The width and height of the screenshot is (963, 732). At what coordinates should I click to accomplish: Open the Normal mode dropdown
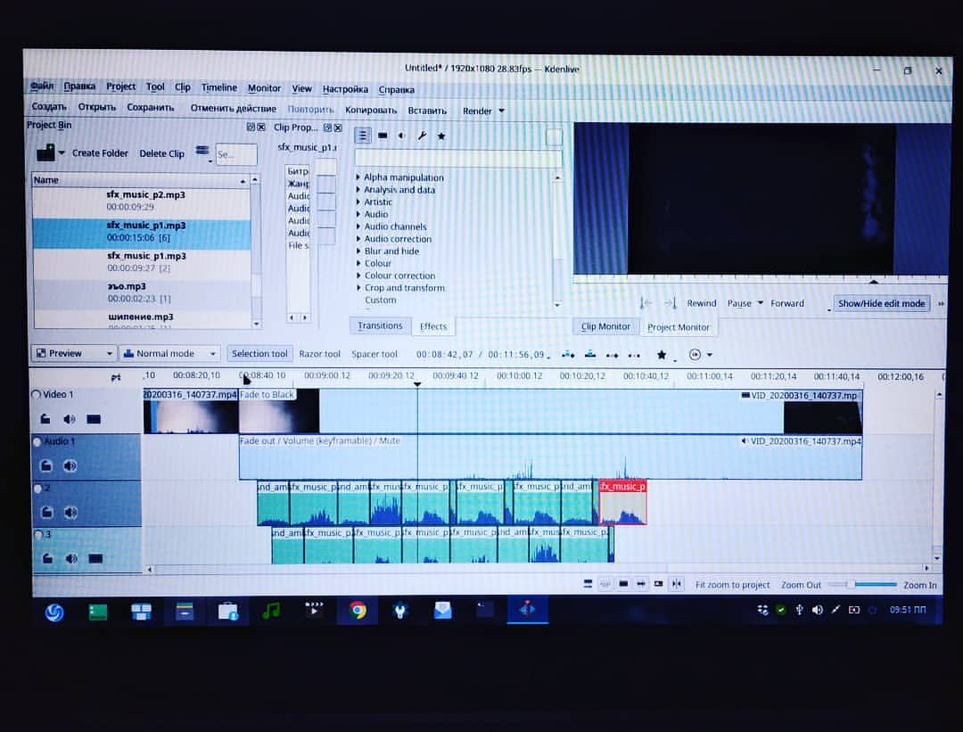pyautogui.click(x=169, y=353)
